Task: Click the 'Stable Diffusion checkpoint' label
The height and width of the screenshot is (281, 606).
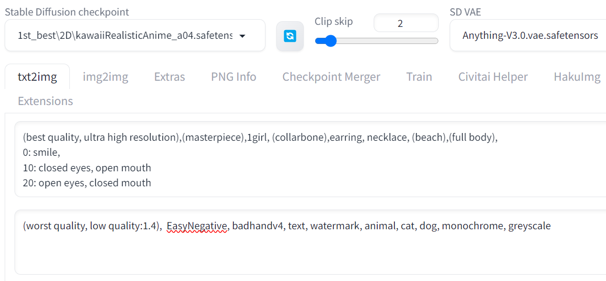Action: click(67, 11)
